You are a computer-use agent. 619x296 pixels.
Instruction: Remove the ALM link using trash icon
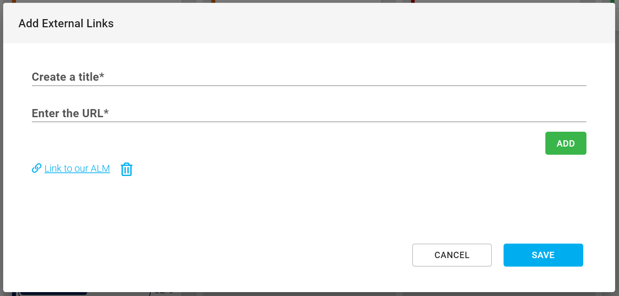[x=126, y=169]
